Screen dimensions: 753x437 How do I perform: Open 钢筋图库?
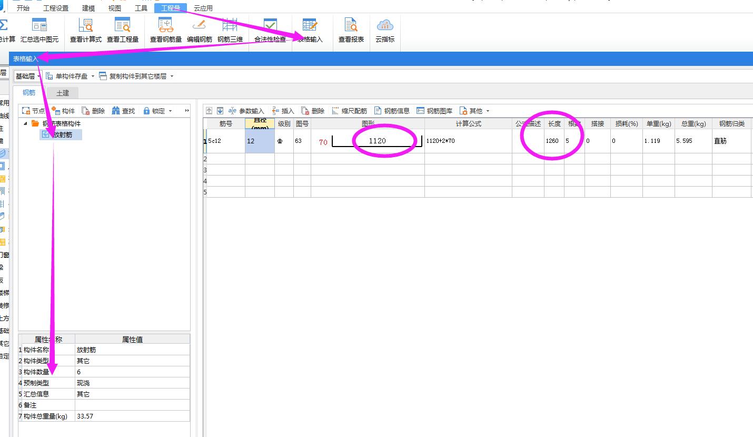pos(434,111)
